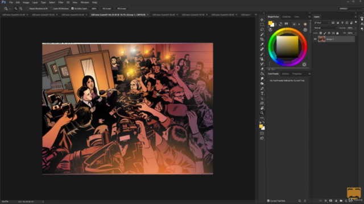This screenshot has width=364, height=204.
Task: Open the Fill value dropdown arrow
Action: tap(355, 33)
